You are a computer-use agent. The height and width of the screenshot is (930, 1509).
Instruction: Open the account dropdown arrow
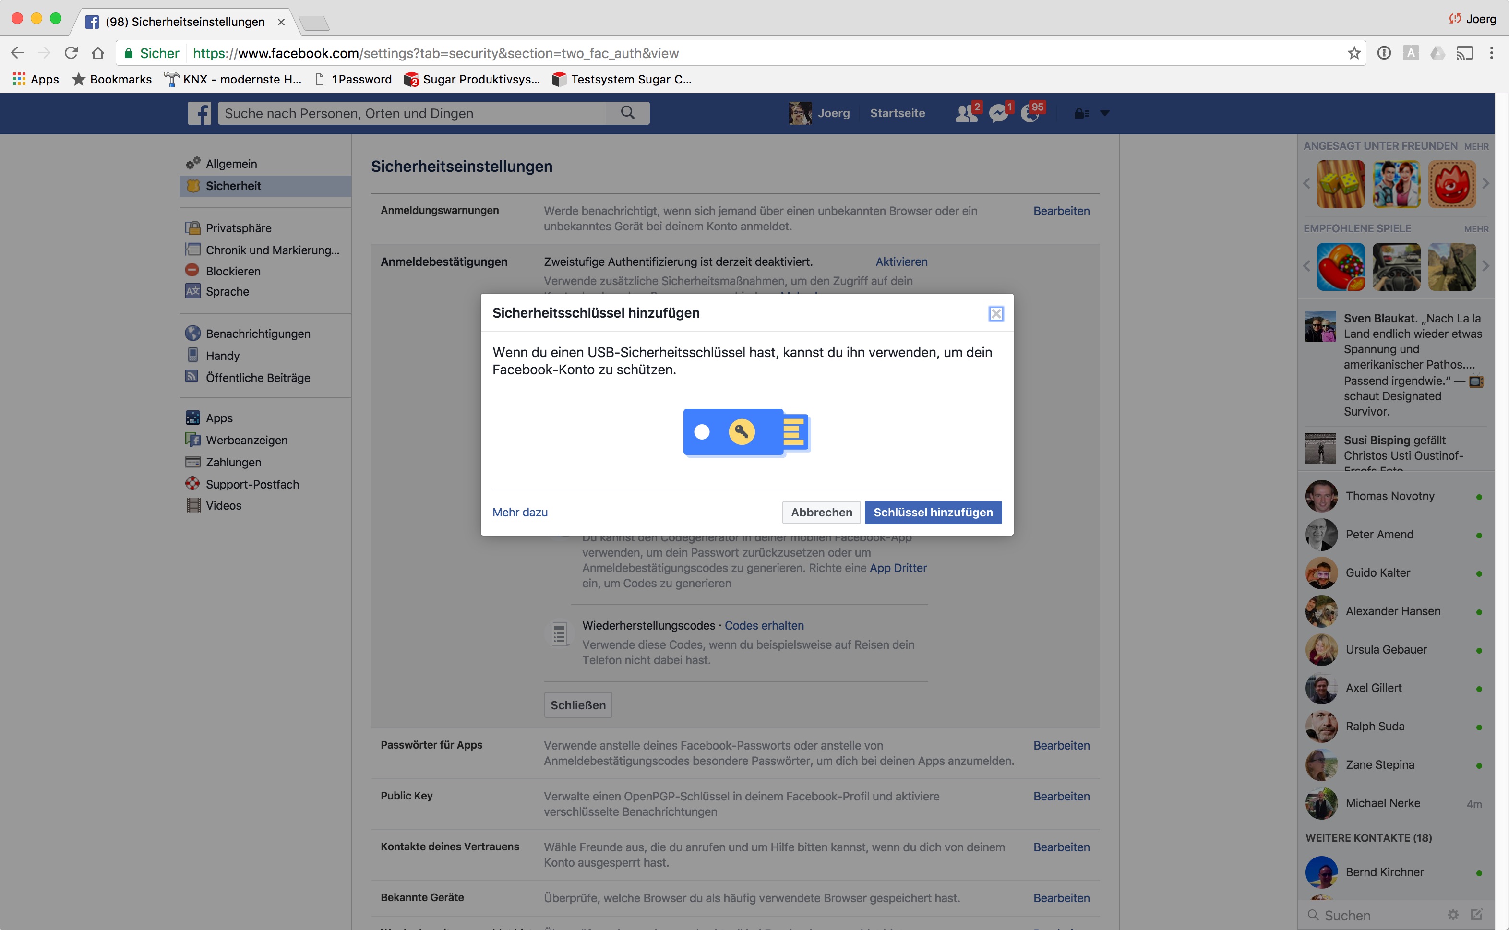point(1104,113)
